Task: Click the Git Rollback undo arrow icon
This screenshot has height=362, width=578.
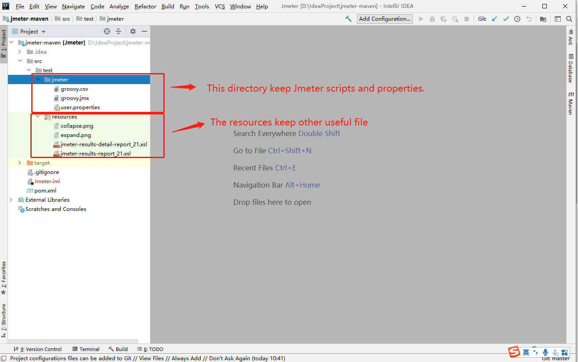Action: click(x=529, y=19)
